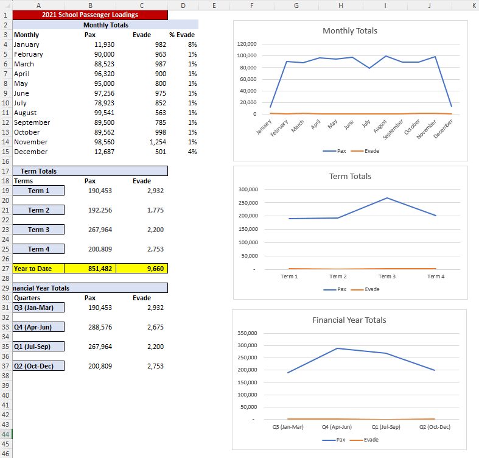Image resolution: width=479 pixels, height=458 pixels.
Task: Select the 'Year to Date' yellow label cell
Action: [x=38, y=269]
